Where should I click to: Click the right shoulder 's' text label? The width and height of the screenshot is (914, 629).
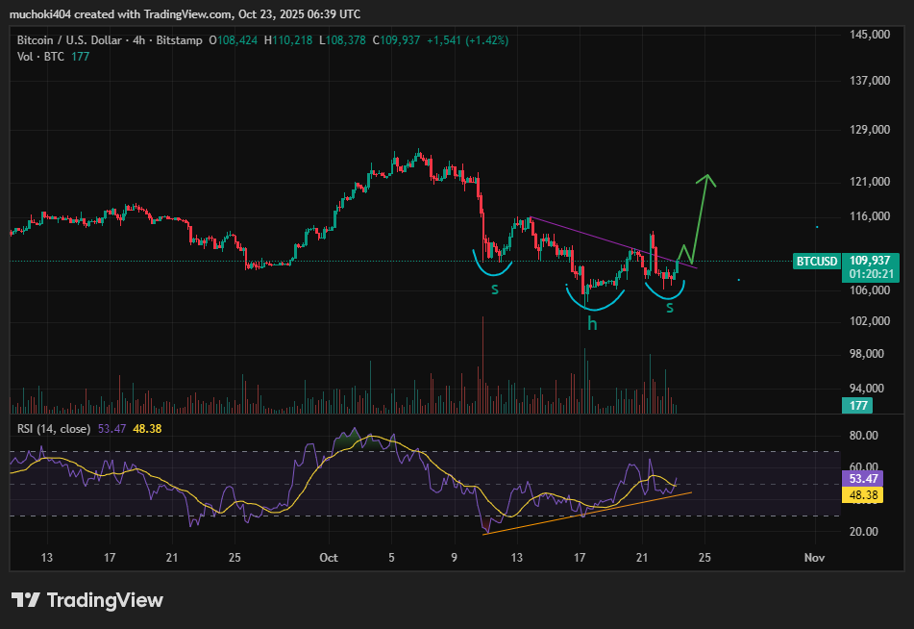pyautogui.click(x=670, y=307)
